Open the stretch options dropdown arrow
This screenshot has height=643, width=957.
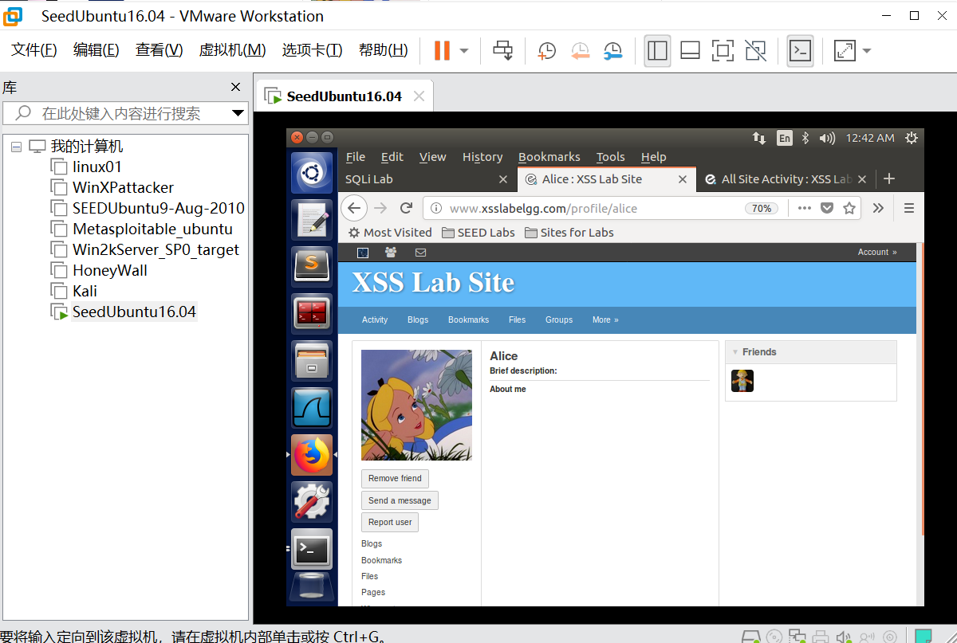point(867,50)
